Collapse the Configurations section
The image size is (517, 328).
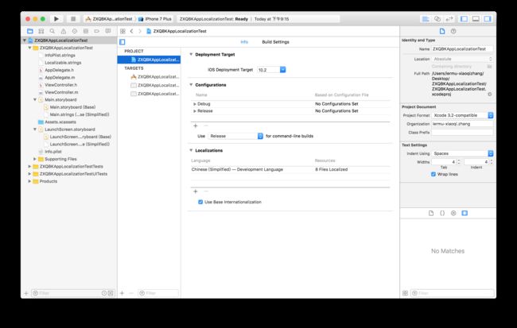click(191, 85)
